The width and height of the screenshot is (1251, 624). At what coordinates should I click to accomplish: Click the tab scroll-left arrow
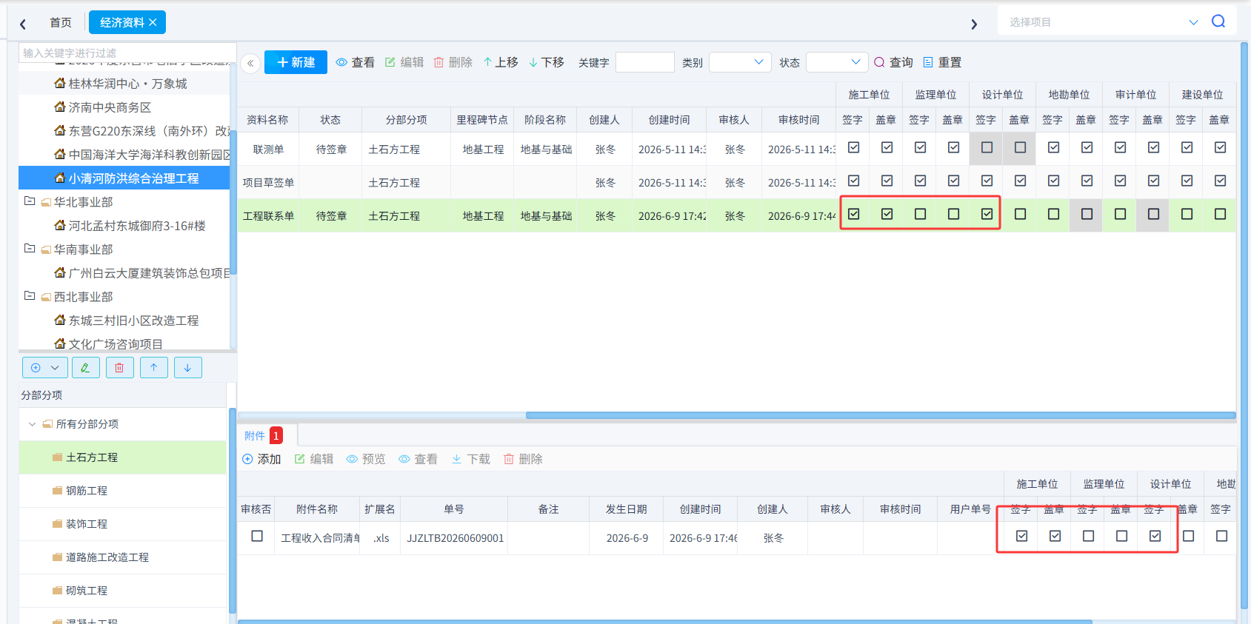[x=23, y=24]
